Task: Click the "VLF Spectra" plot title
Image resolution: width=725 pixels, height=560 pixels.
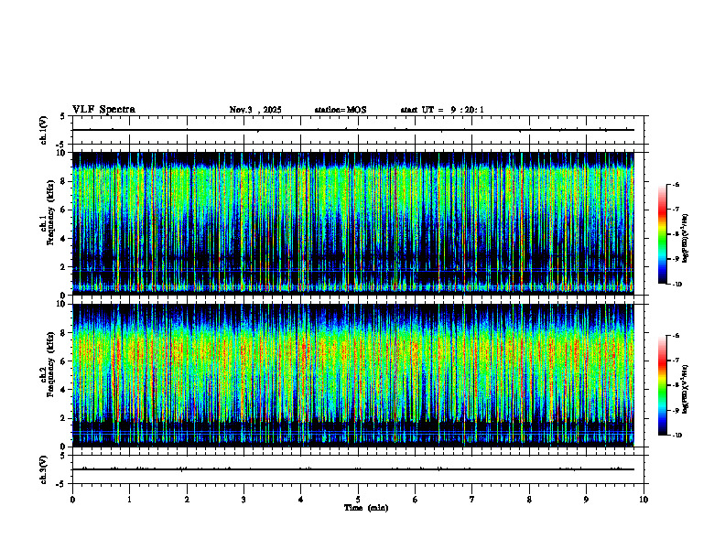Action: [x=103, y=110]
